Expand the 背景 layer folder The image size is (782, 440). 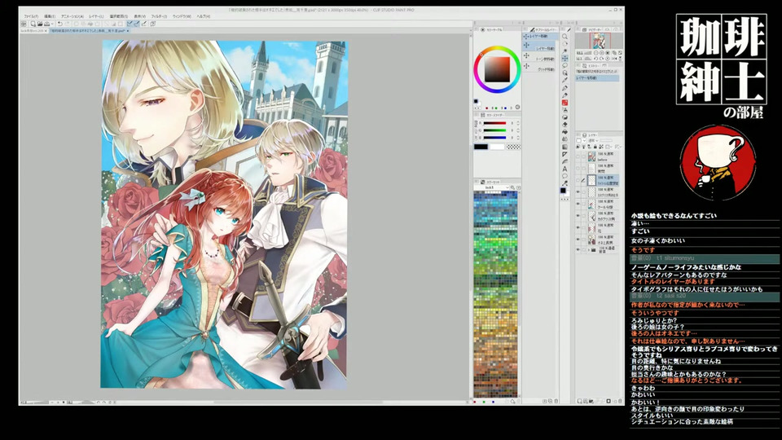coord(589,250)
